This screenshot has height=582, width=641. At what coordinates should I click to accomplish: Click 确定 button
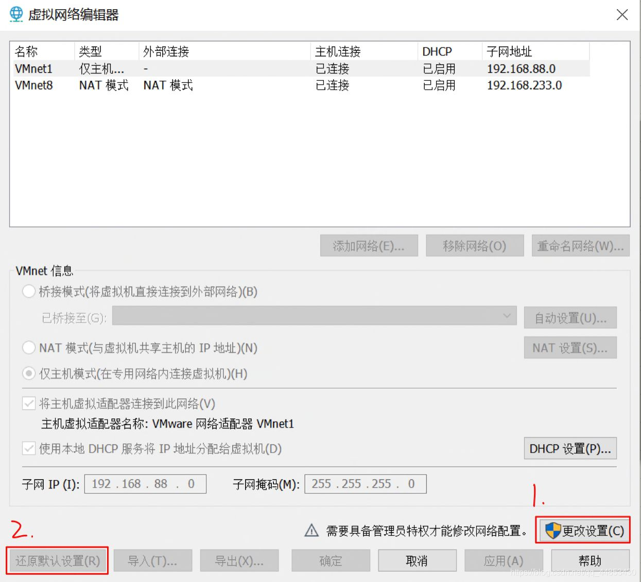(x=331, y=560)
